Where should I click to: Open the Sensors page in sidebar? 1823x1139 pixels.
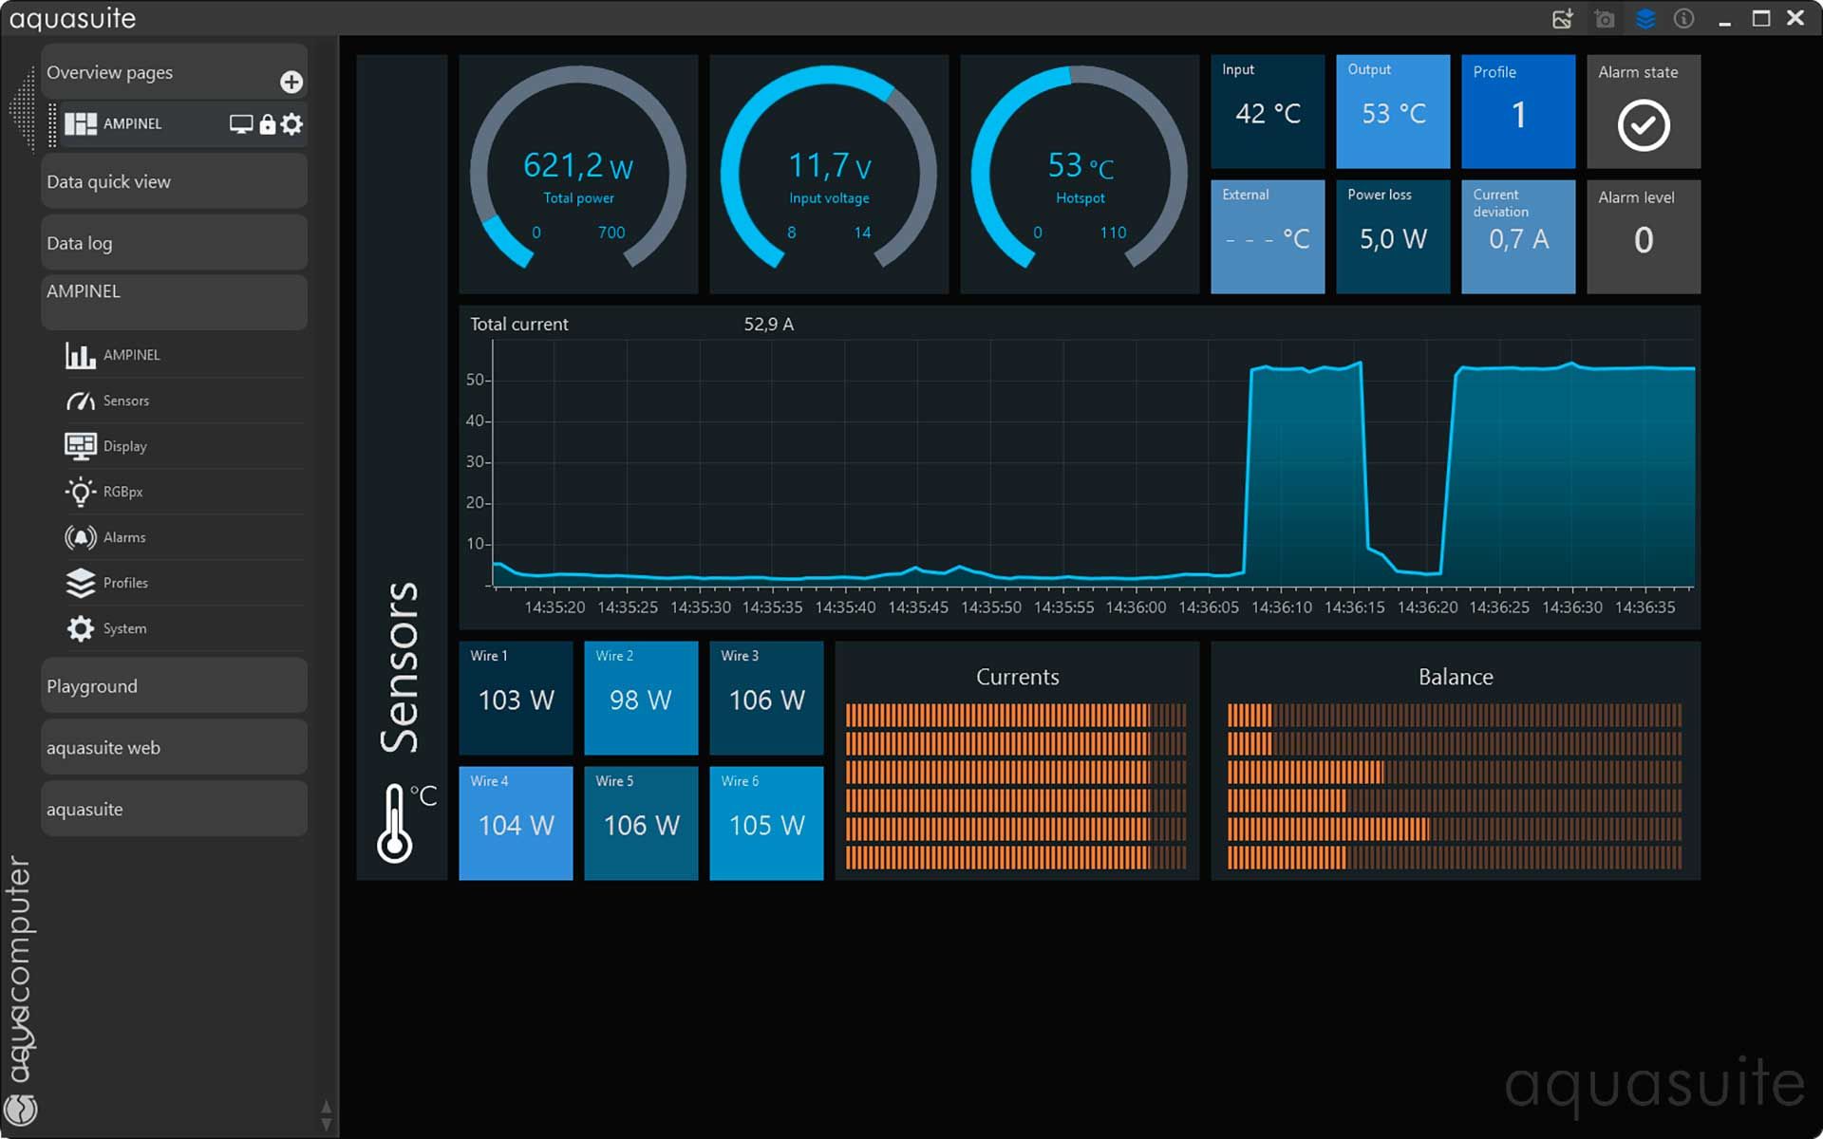coord(125,401)
